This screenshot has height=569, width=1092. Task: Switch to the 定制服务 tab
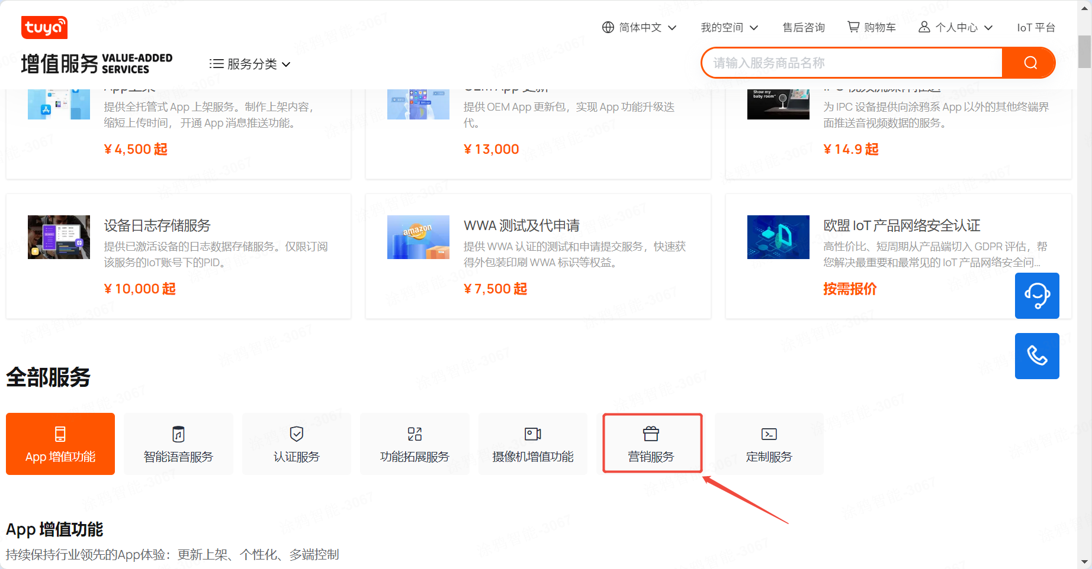pos(769,444)
